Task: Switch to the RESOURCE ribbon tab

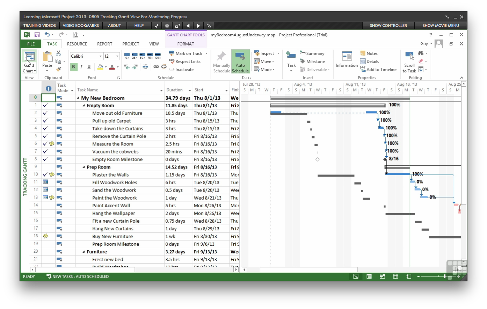Action: tap(77, 44)
